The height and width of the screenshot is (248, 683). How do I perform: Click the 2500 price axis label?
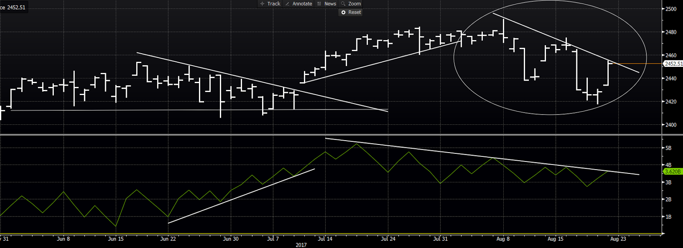coord(671,9)
